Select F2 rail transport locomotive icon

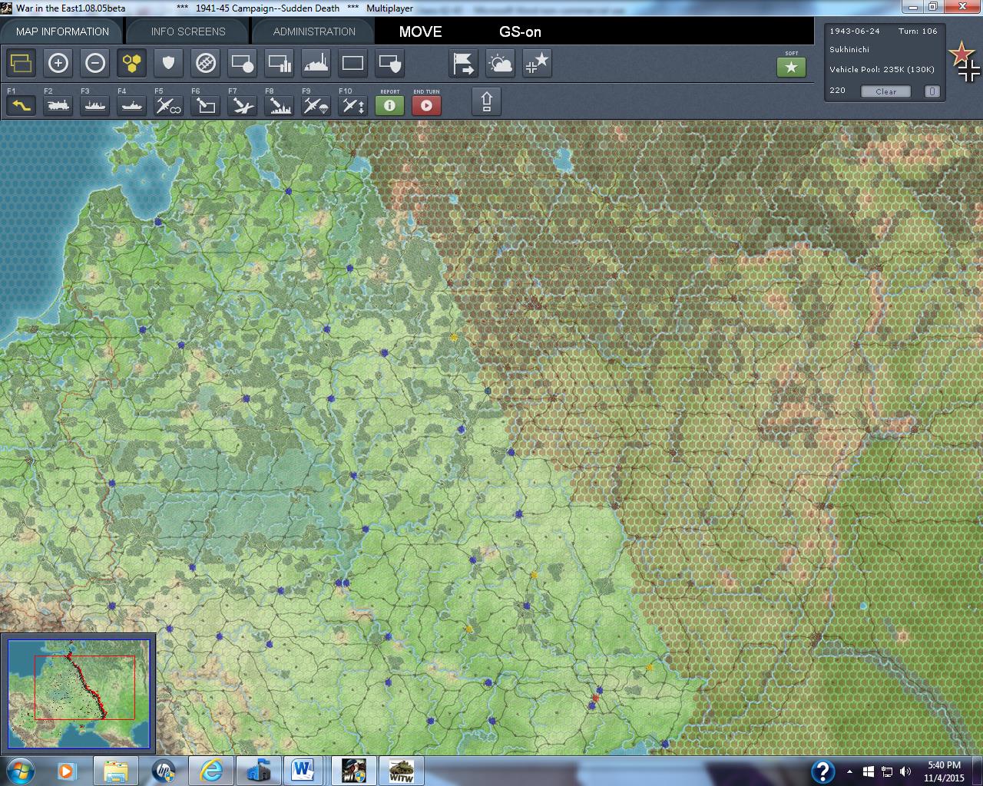58,104
